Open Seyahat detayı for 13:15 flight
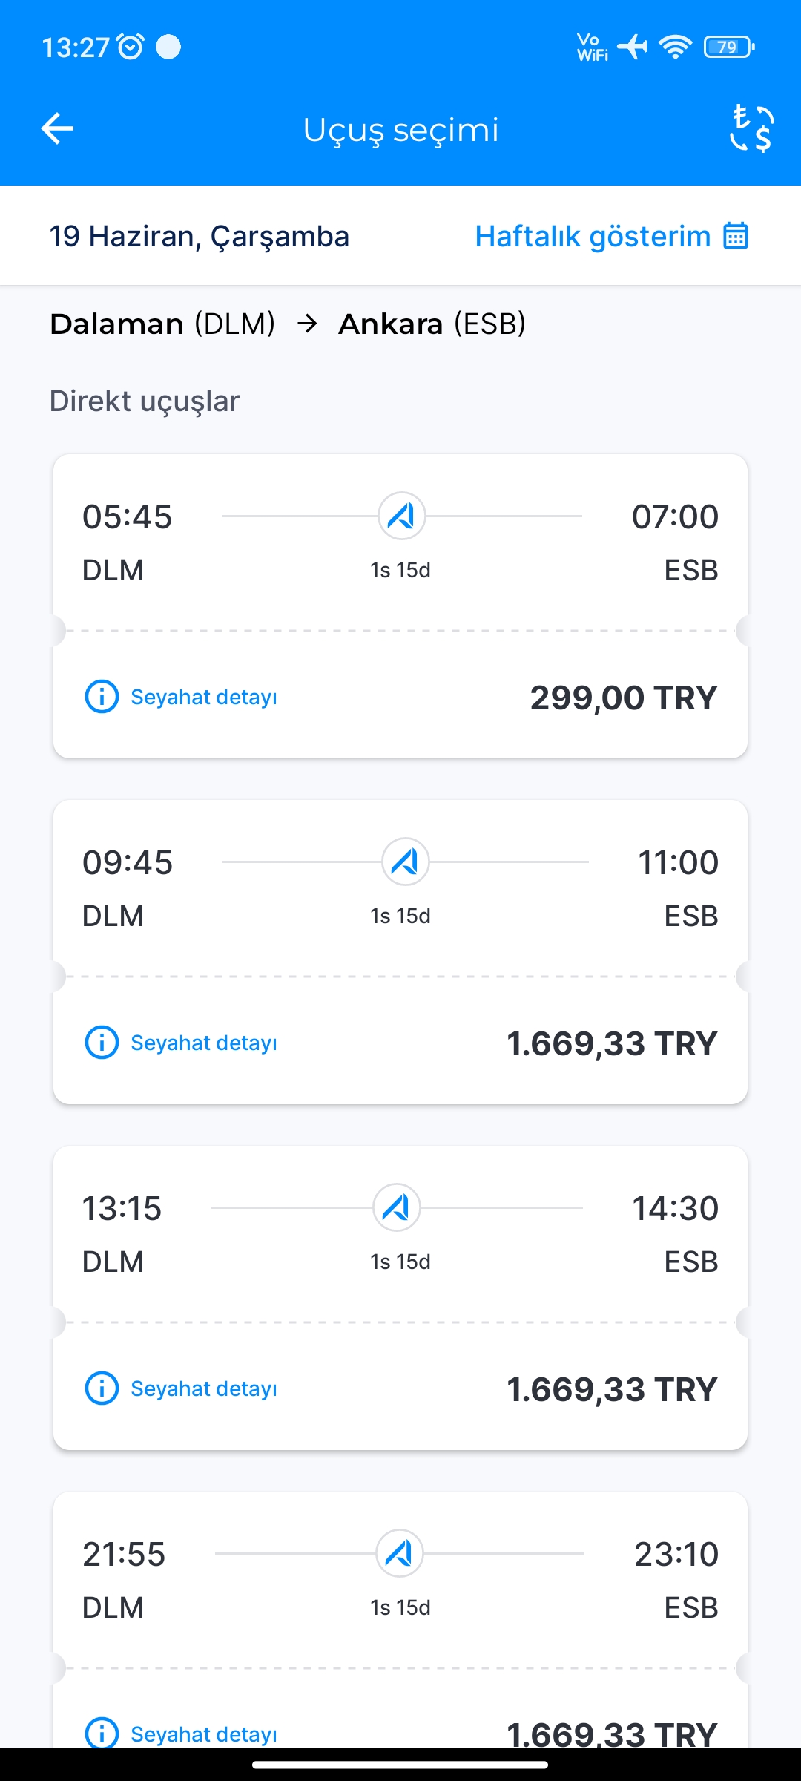 [204, 1388]
